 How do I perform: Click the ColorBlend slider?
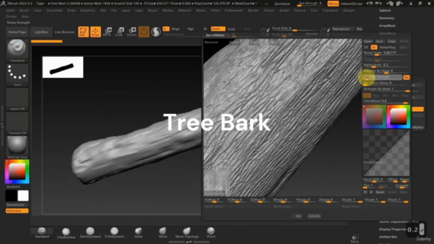pyautogui.click(x=386, y=101)
